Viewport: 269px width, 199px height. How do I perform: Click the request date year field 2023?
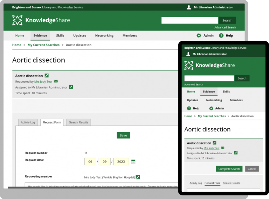click(x=121, y=162)
